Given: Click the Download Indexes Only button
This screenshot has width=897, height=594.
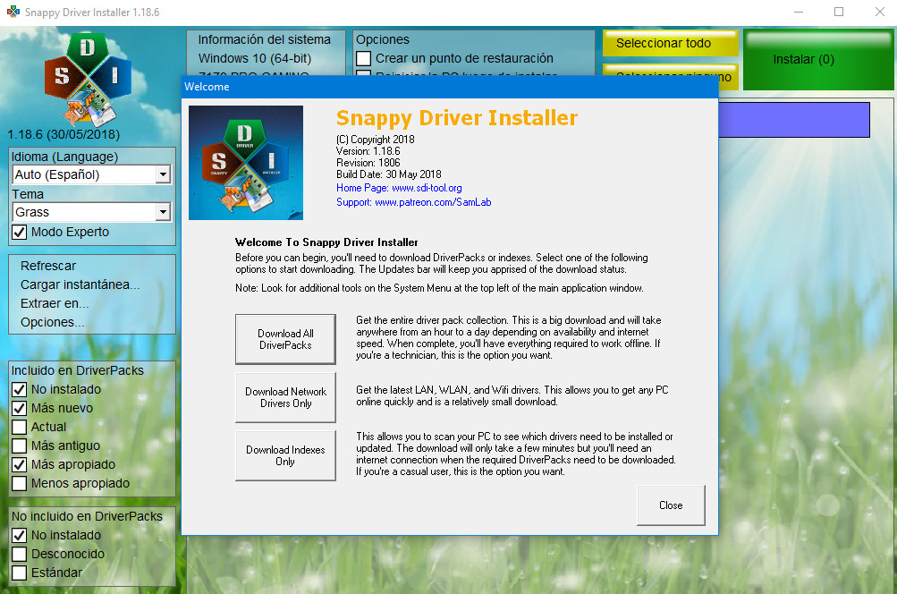Looking at the screenshot, I should tap(285, 455).
